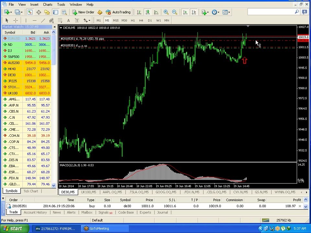Switch to M1 timeframe
Viewport: 311px width, 233px height.
click(x=98, y=20)
